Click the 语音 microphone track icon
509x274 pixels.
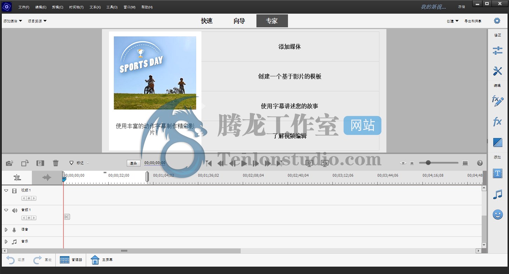[14, 230]
